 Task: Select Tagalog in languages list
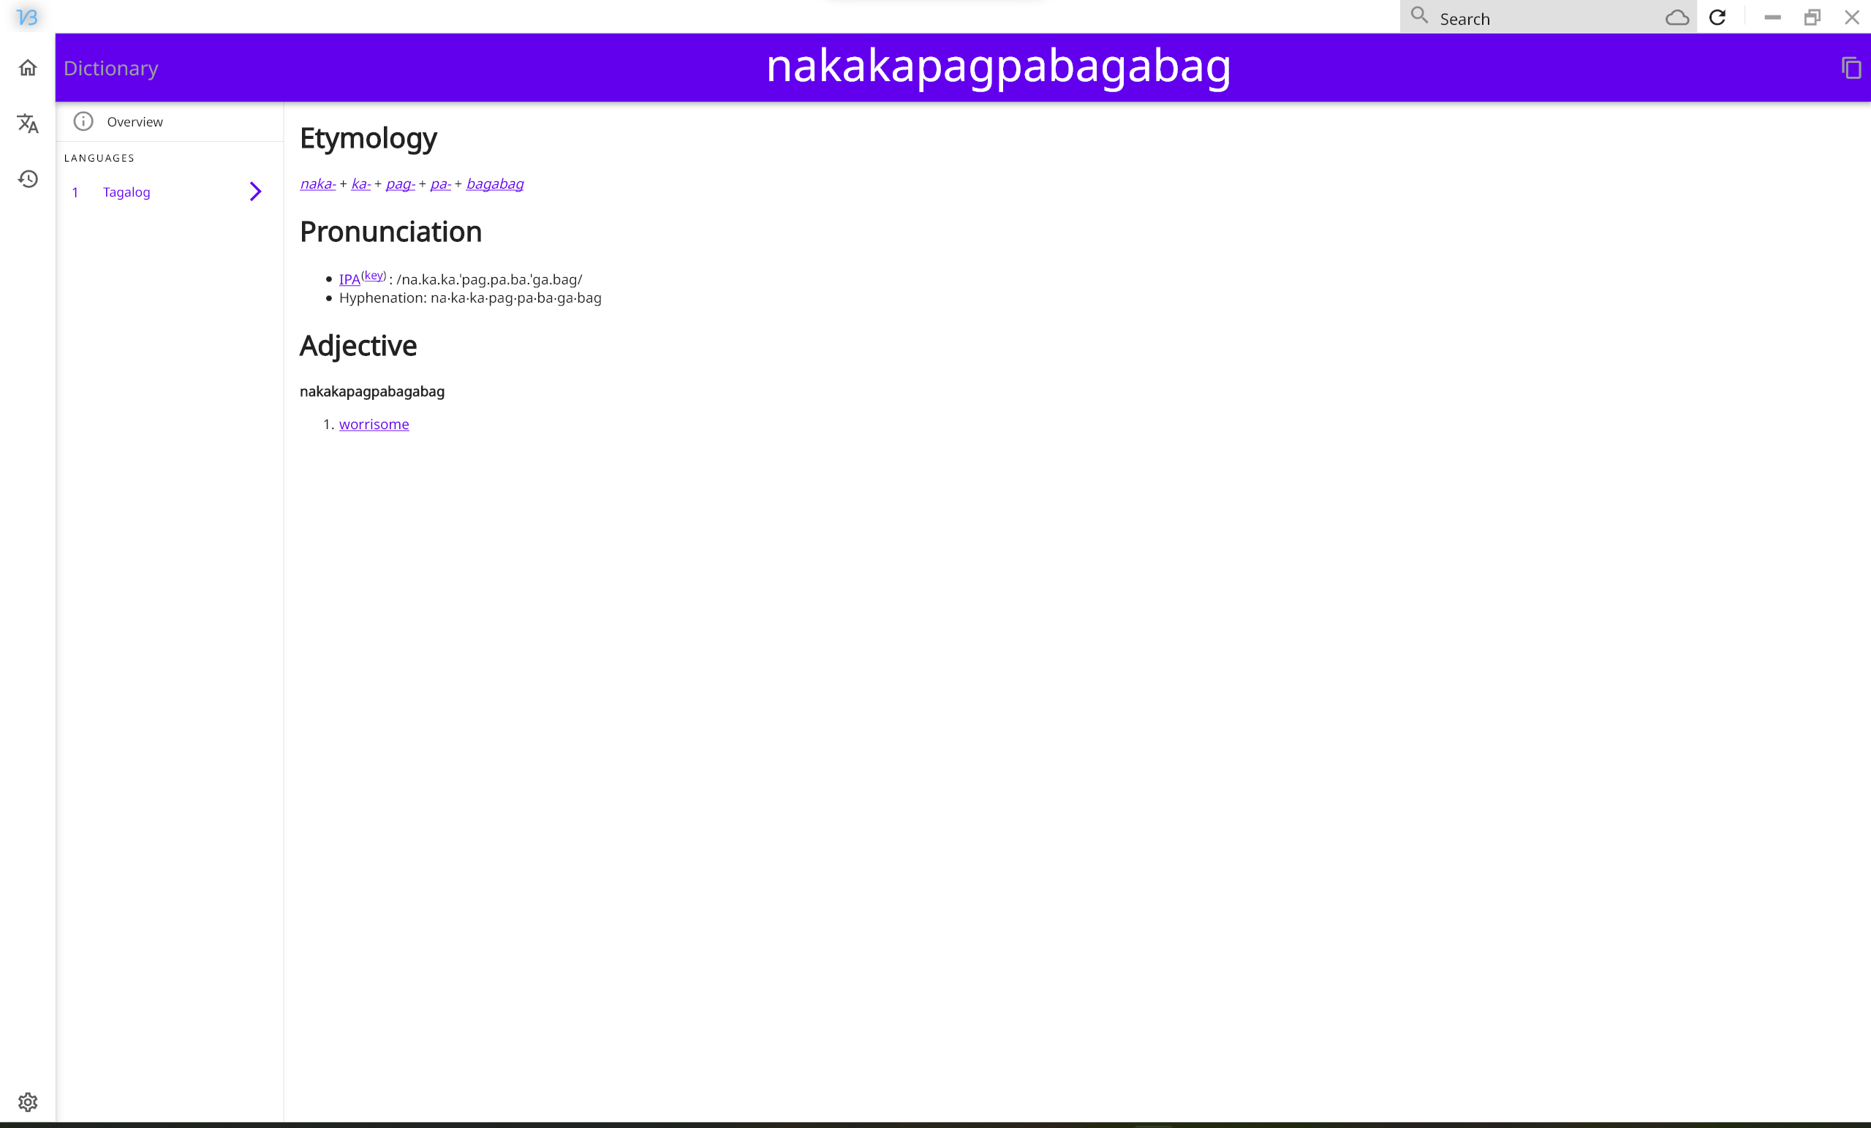(x=126, y=192)
